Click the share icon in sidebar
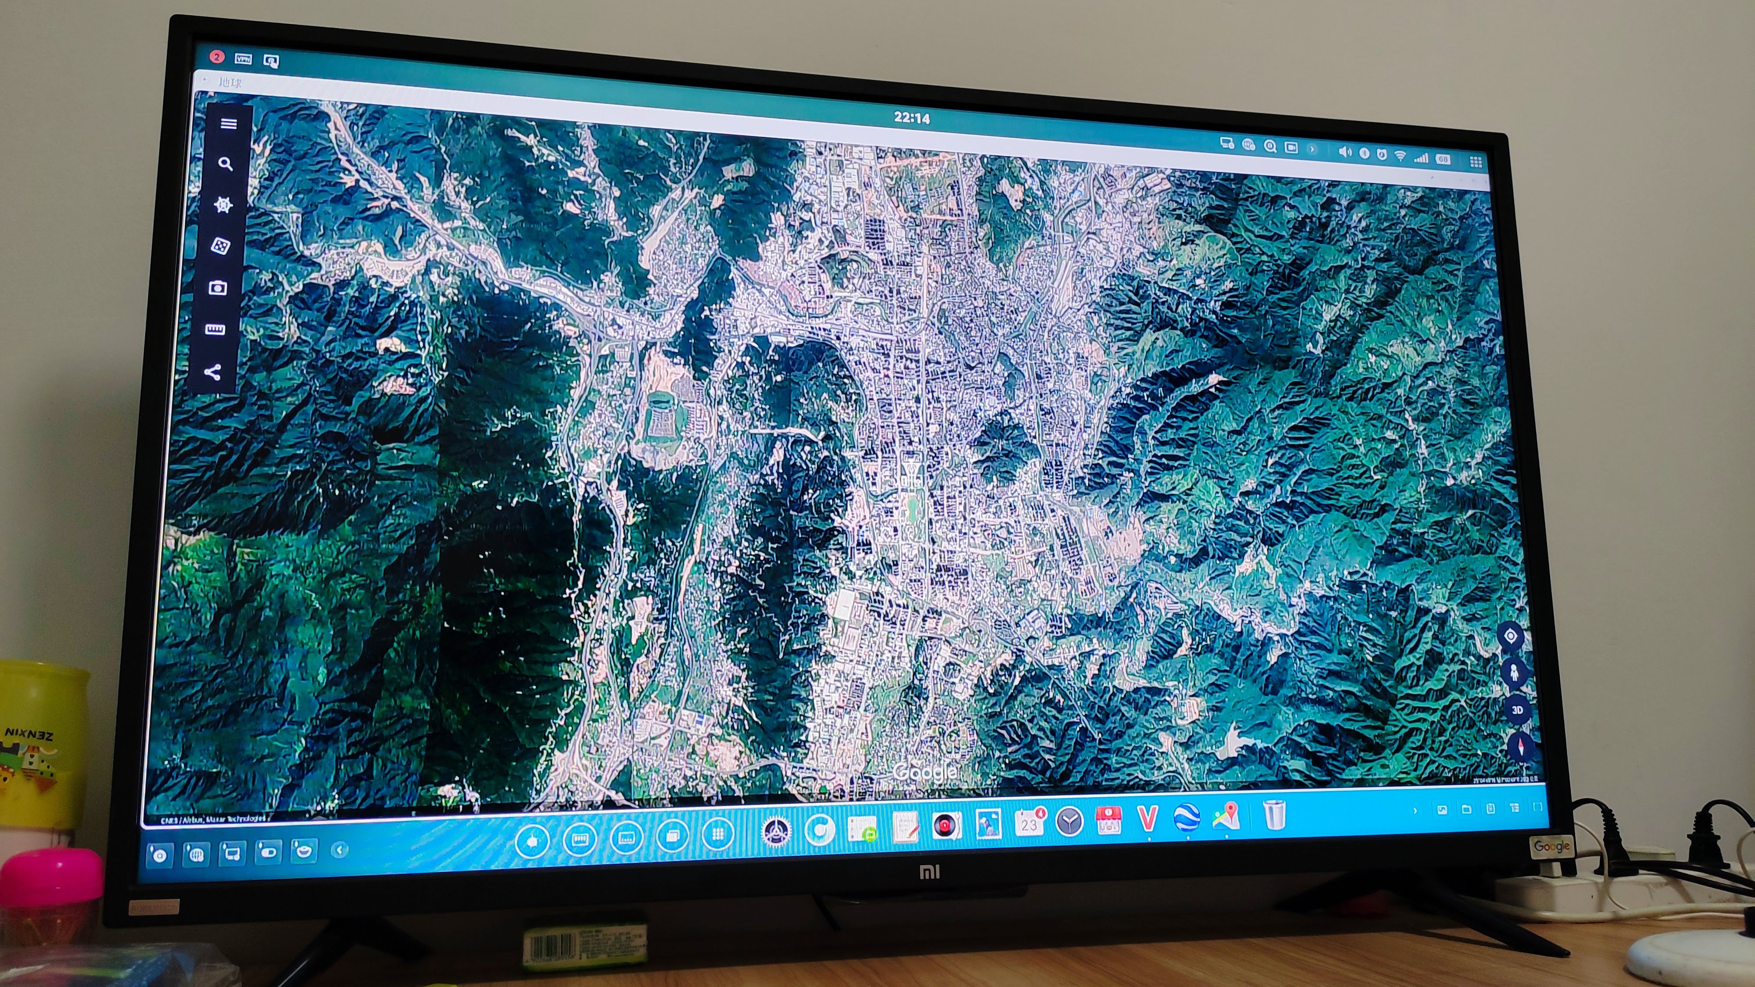The width and height of the screenshot is (1755, 987). (212, 372)
